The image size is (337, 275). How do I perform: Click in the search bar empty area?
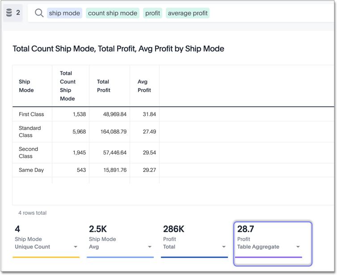tap(268, 13)
